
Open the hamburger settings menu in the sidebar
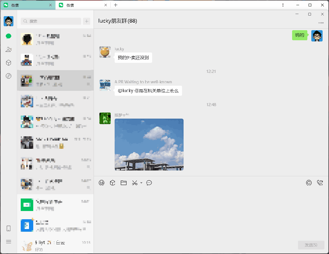[9, 241]
